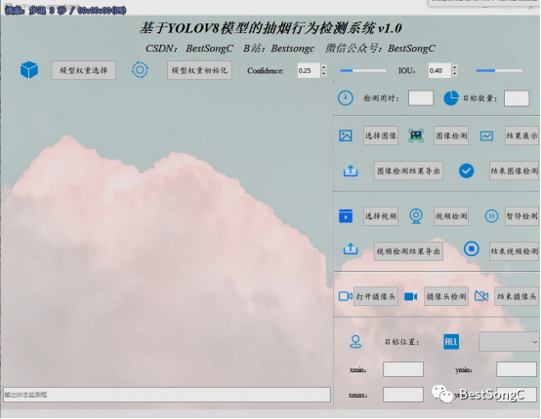Click the bottom status output box
The height and width of the screenshot is (419, 541).
click(x=167, y=395)
